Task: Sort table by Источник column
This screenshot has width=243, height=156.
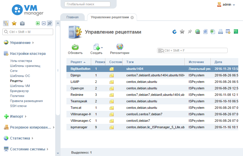Action: click(x=198, y=62)
